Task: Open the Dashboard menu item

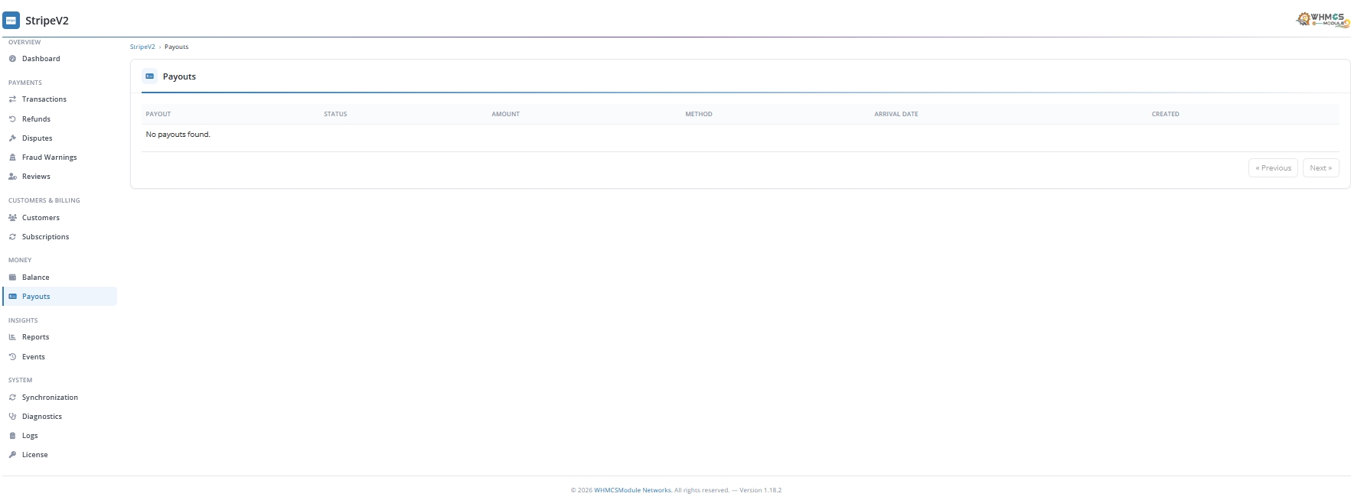Action: (60, 59)
